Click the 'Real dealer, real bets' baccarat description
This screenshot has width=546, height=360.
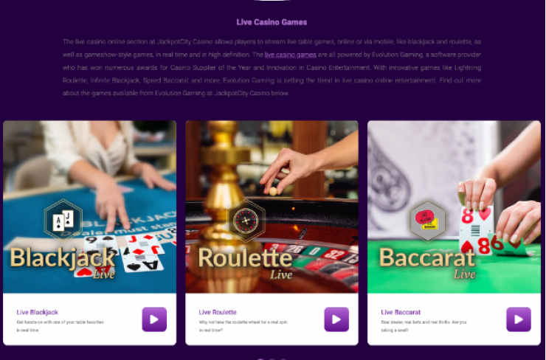click(x=424, y=326)
